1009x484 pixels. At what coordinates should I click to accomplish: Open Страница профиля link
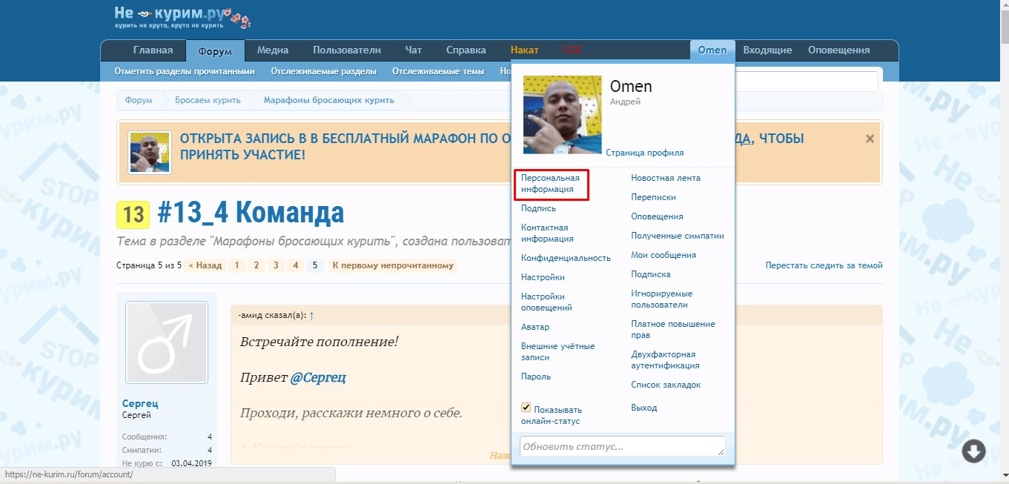(644, 153)
